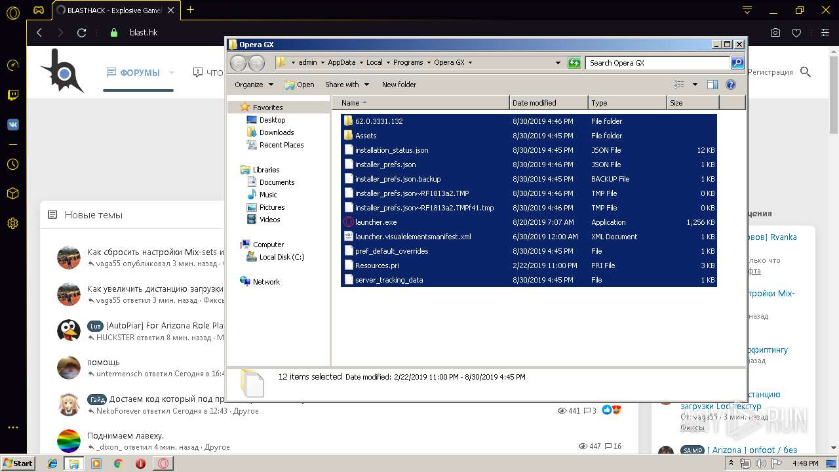The image size is (839, 472).
Task: Open a new browser tab
Action: pyautogui.click(x=191, y=10)
